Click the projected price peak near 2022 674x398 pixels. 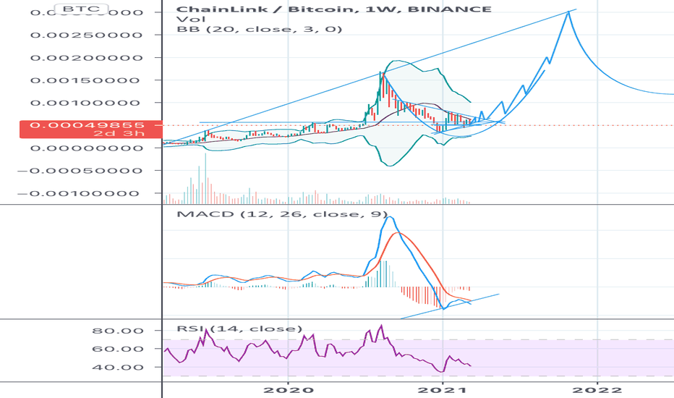pos(568,12)
